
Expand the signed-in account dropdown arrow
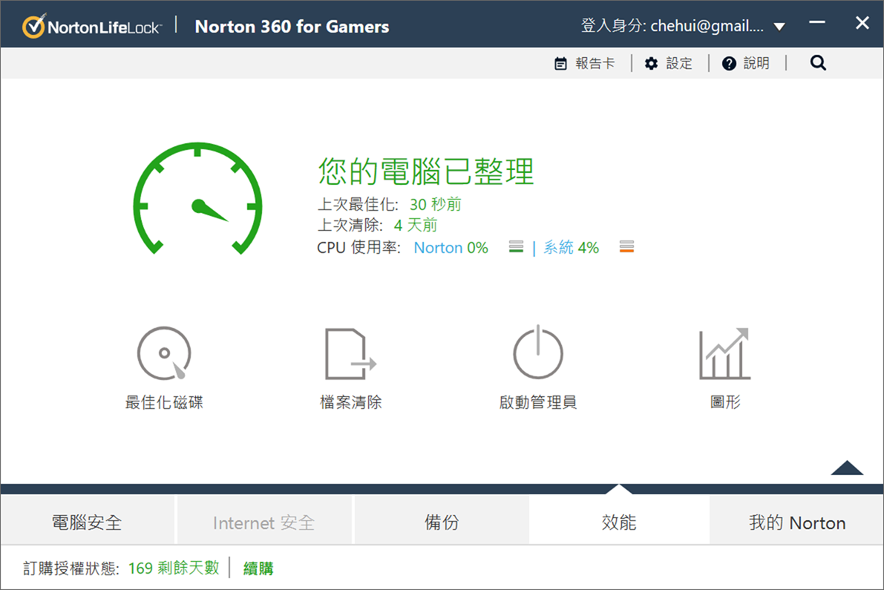coord(779,27)
